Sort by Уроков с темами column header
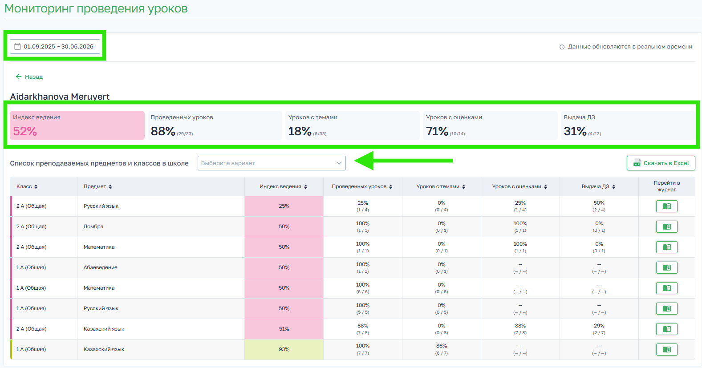Image resolution: width=702 pixels, height=368 pixels. pos(441,187)
